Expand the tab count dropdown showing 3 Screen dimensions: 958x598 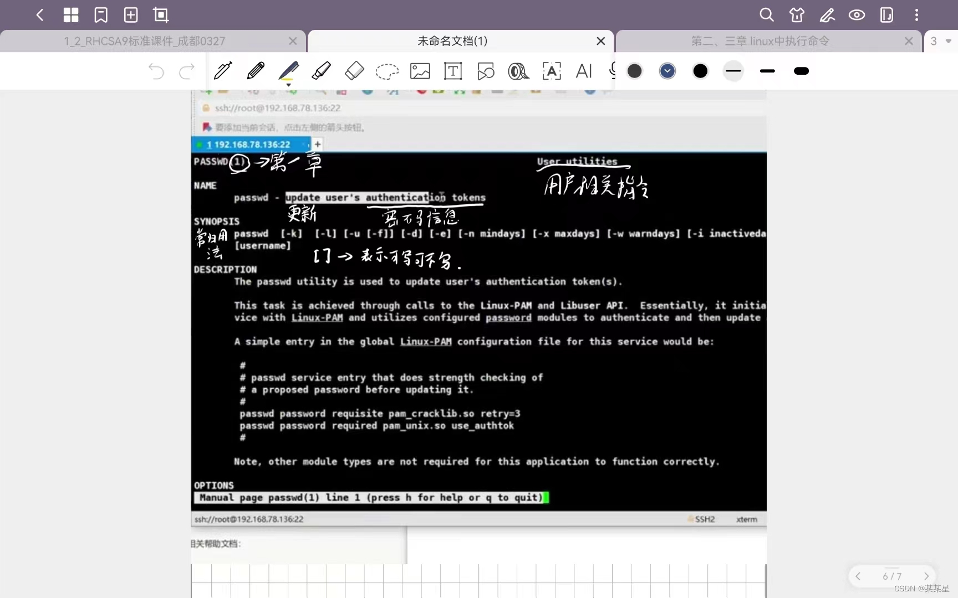click(941, 41)
